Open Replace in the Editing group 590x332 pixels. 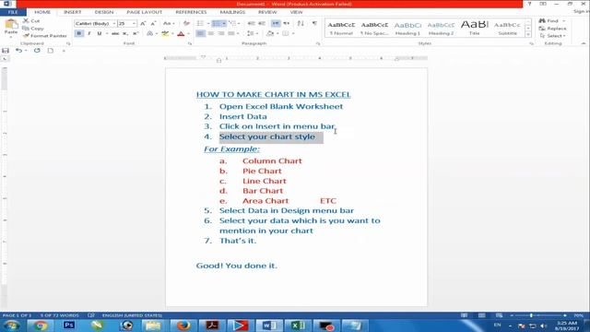coord(553,29)
